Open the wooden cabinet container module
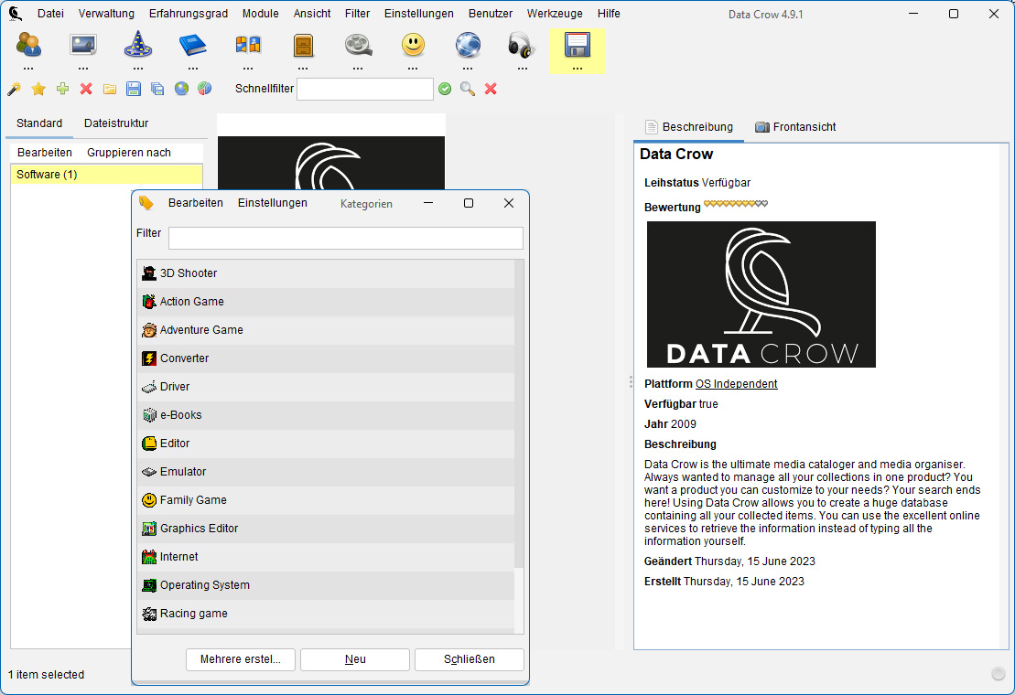The height and width of the screenshot is (695, 1015). [x=303, y=45]
